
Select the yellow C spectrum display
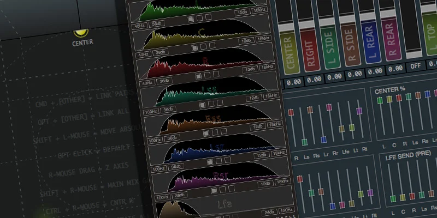[200, 35]
